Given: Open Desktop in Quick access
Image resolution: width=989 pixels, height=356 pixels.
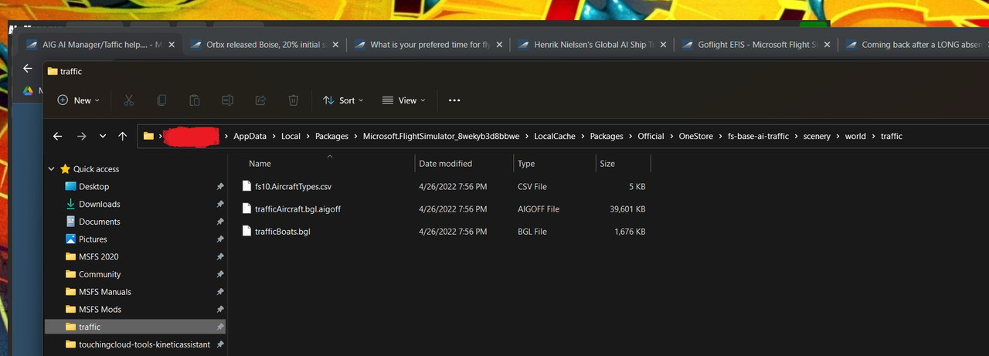Looking at the screenshot, I should point(93,187).
